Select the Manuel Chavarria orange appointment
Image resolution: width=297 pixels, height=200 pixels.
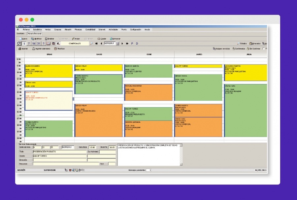click(x=148, y=92)
